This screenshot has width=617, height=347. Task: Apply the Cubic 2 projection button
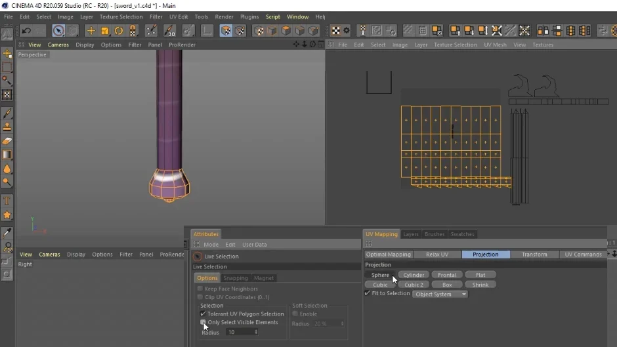click(414, 285)
